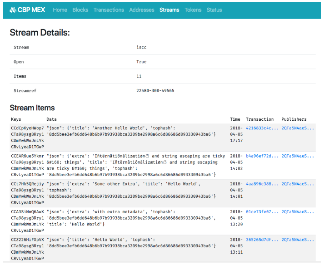Open transaction 365265d7df...
Viewport: 324px width, 265px height.
[x=262, y=240]
